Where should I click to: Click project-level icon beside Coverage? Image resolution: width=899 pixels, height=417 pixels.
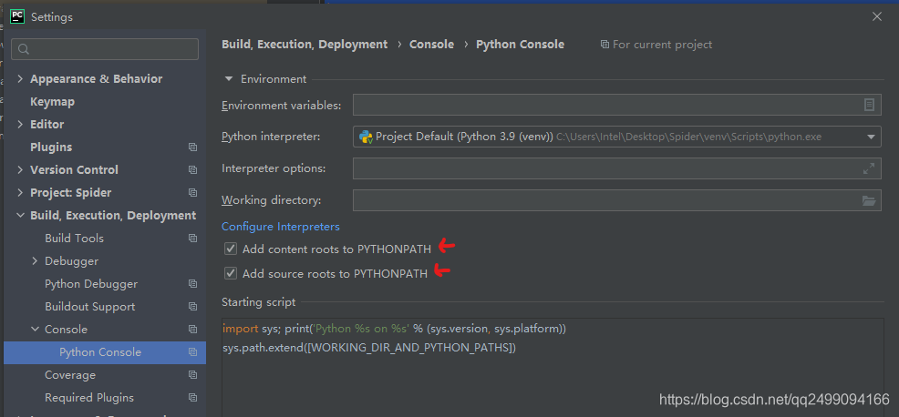[192, 374]
